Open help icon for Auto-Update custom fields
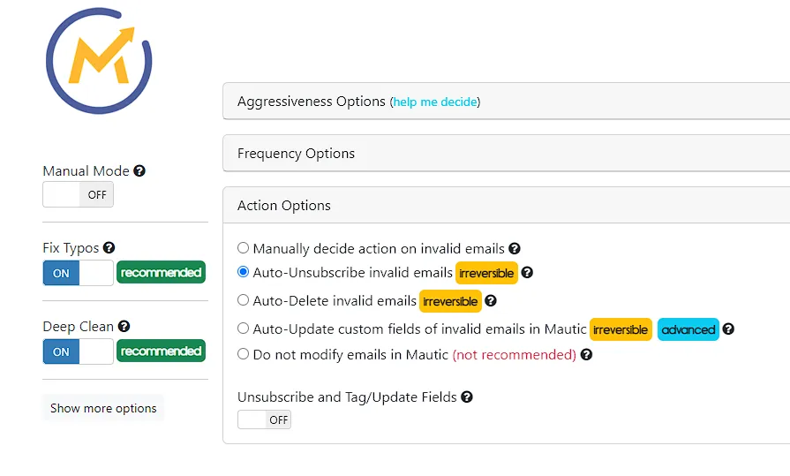This screenshot has height=476, width=790. [x=728, y=329]
